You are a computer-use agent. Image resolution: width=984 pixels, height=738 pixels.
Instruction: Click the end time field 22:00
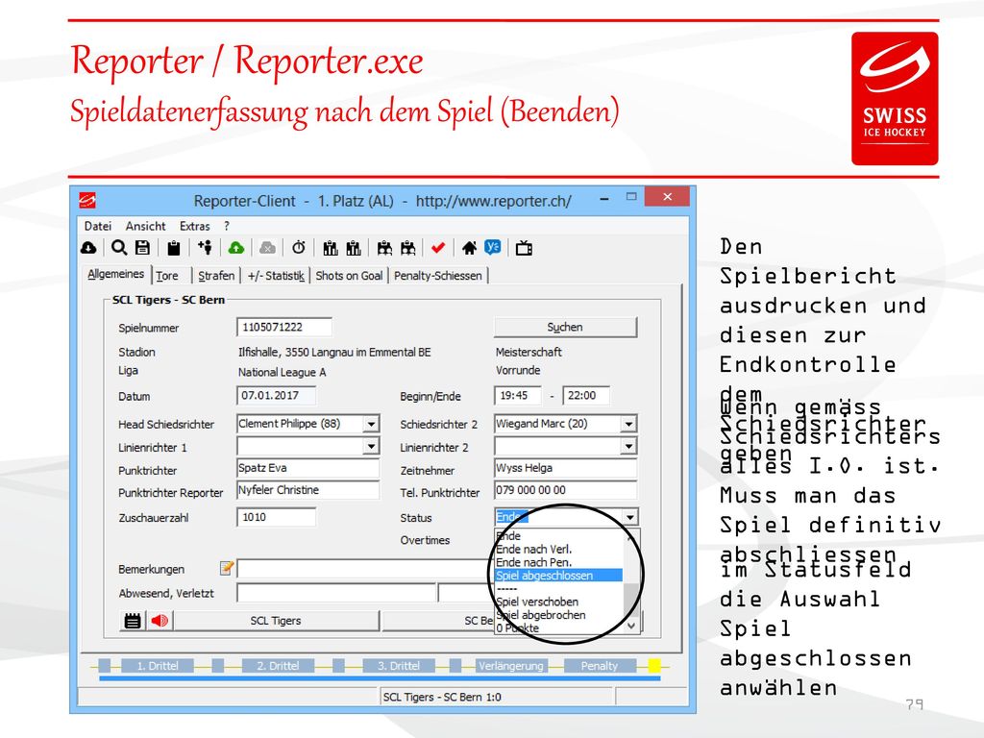click(586, 395)
